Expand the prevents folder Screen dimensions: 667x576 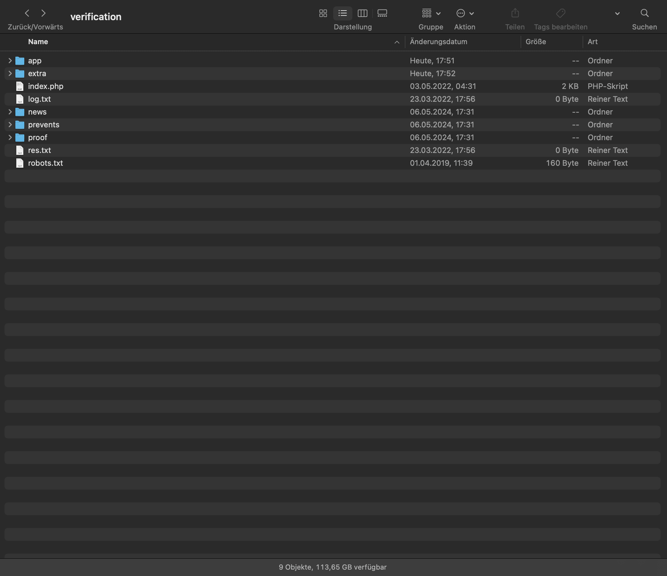pyautogui.click(x=10, y=125)
